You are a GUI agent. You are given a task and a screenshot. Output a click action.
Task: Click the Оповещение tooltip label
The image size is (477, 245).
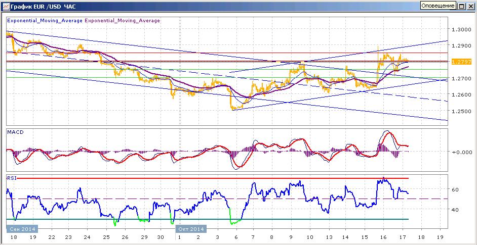[438, 6]
